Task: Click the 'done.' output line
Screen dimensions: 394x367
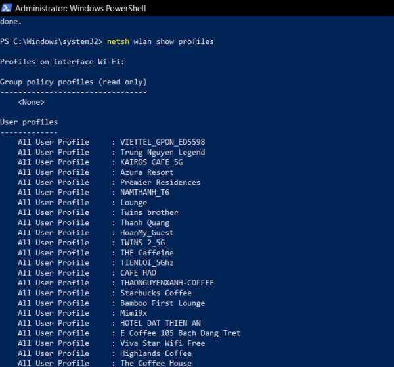Action: pyautogui.click(x=11, y=22)
